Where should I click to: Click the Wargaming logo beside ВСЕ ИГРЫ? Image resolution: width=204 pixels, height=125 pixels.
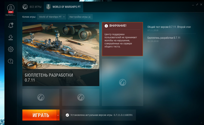[x=25, y=7]
